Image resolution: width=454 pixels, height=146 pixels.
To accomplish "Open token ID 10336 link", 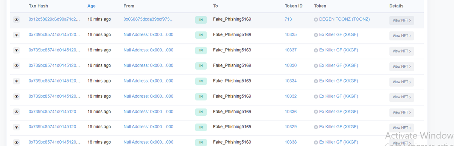I will 291,112.
